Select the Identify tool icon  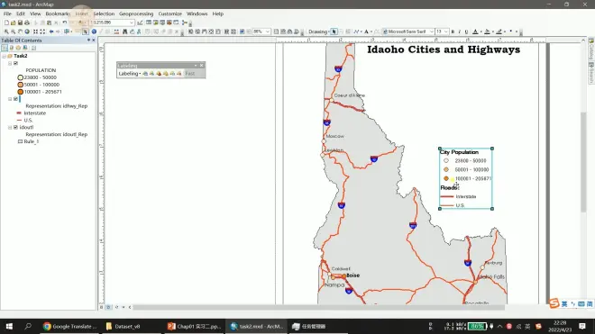click(94, 32)
